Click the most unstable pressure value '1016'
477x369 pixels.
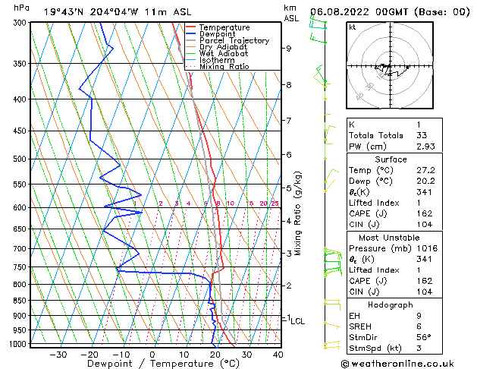pyautogui.click(x=427, y=248)
